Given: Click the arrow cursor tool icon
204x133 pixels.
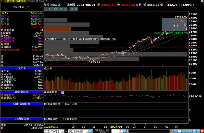Looking at the screenshot, I should pyautogui.click(x=176, y=131).
